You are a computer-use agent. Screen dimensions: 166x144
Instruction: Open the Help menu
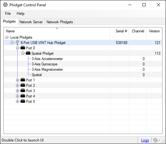20,14
